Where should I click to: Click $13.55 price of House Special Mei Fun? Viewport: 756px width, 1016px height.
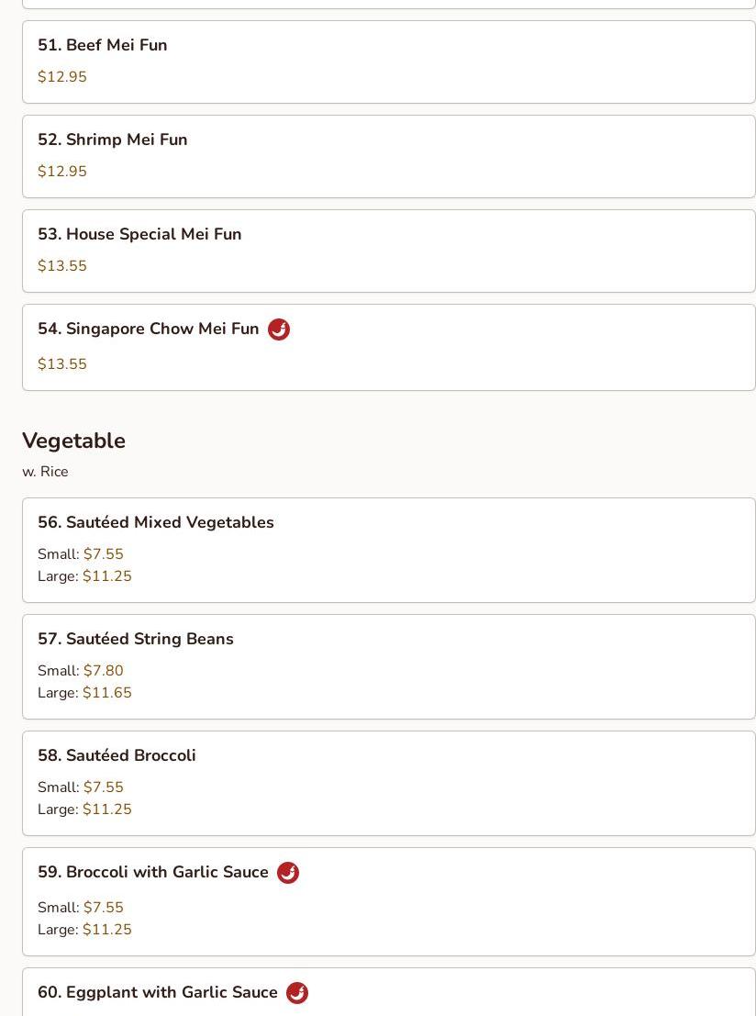tap(62, 265)
